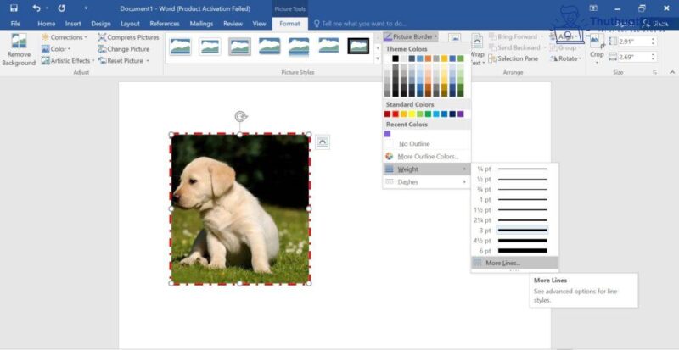Set border weight to 3 pt
This screenshot has width=679, height=350.
[514, 231]
